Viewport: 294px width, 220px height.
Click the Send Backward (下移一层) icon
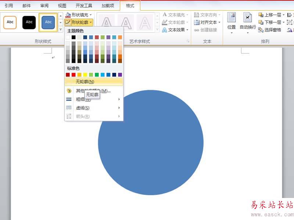[261, 22]
